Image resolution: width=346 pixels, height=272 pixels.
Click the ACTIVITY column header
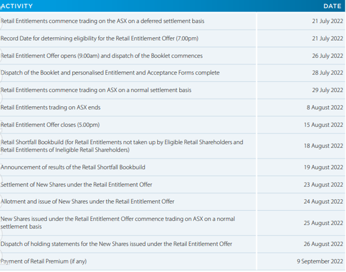(x=17, y=6)
